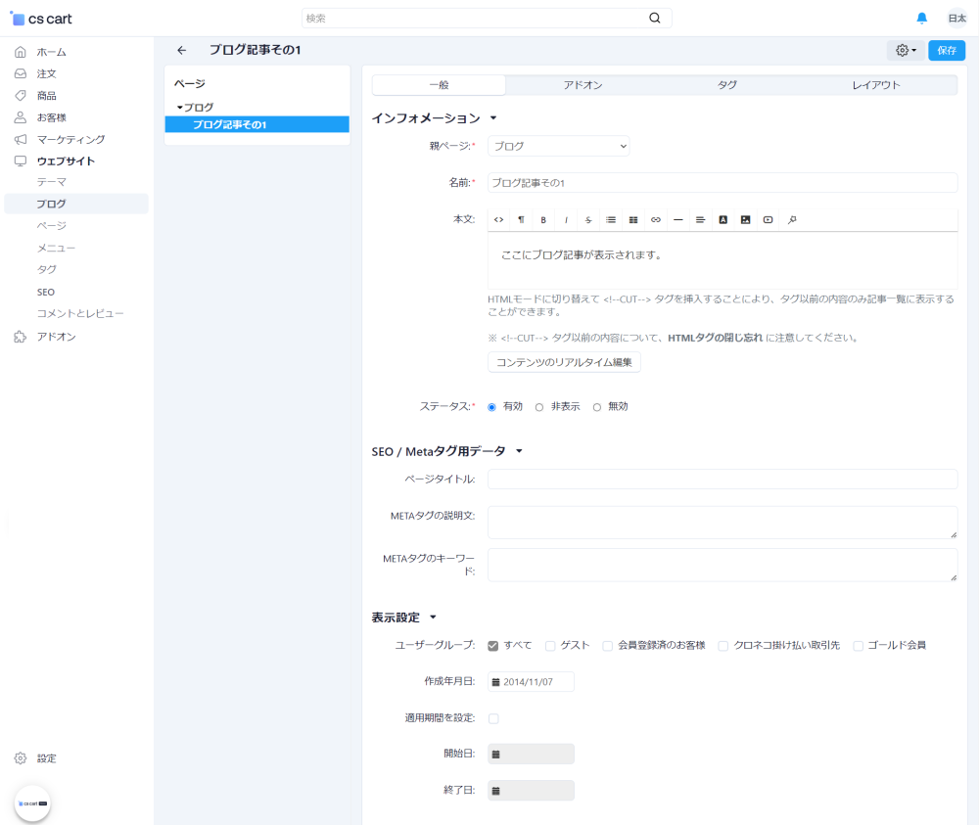Viewport: 979px width, 825px height.
Task: Insert a list in the editor
Action: pyautogui.click(x=611, y=219)
